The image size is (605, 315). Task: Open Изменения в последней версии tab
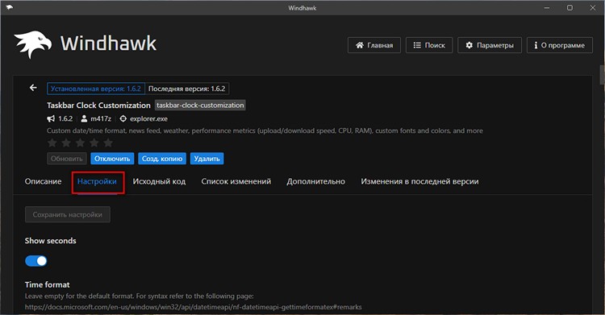pos(419,181)
